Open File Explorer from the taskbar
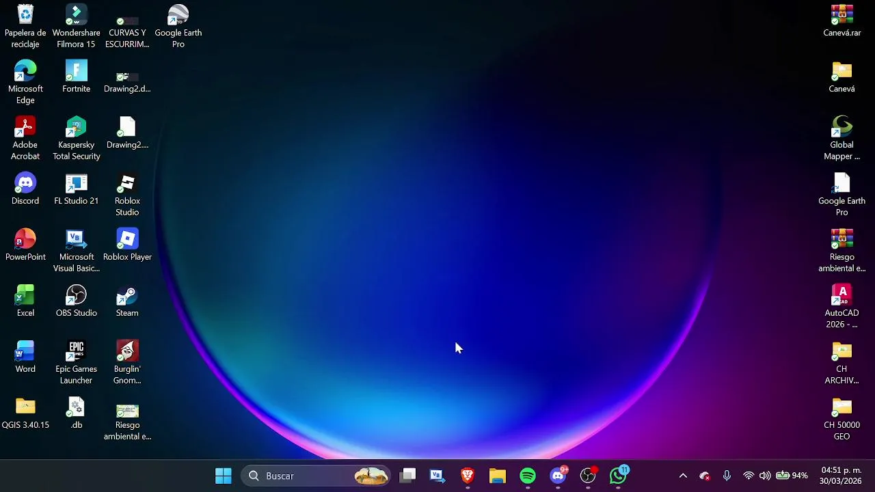This screenshot has width=875, height=492. (x=498, y=476)
